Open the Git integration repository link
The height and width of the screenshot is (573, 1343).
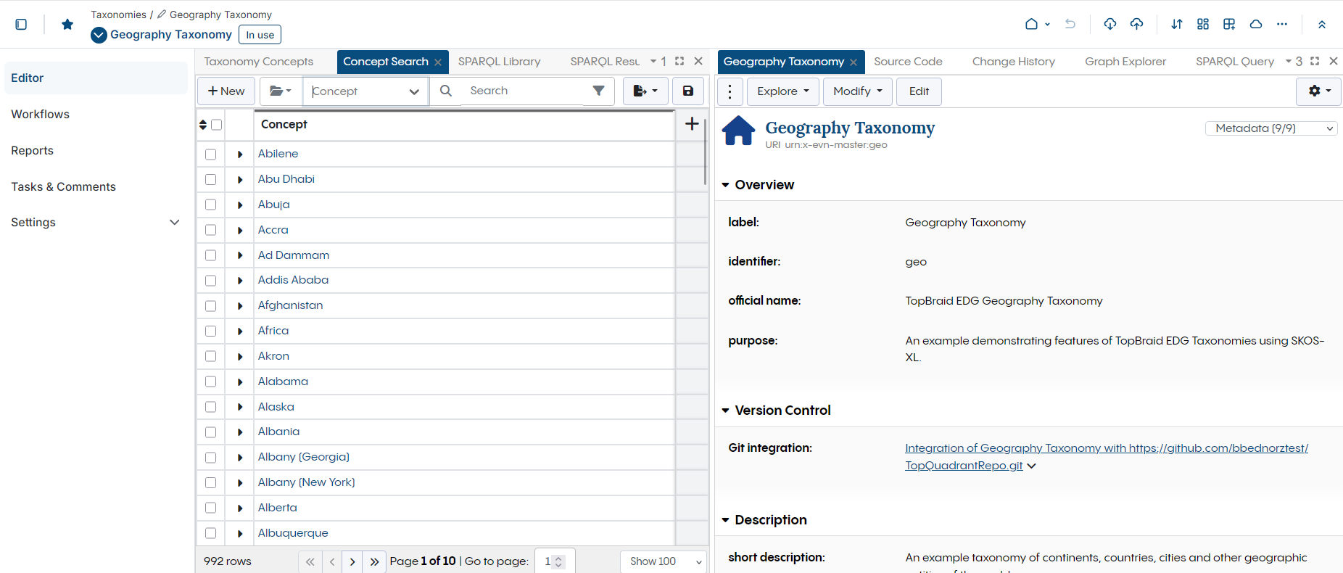point(1107,457)
